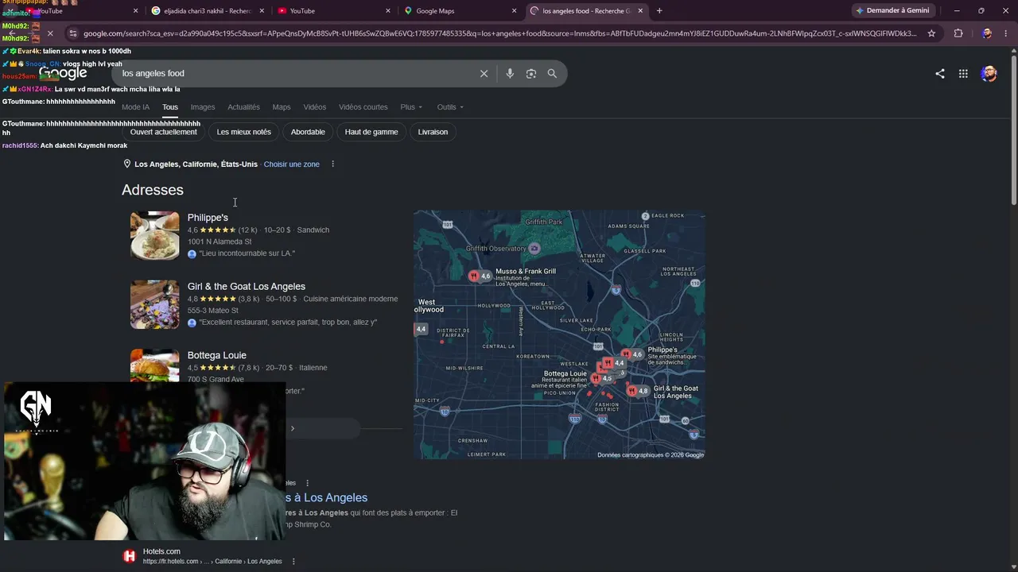The width and height of the screenshot is (1018, 572).
Task: Open more options beside 'Choisir une zone'
Action: pos(333,164)
